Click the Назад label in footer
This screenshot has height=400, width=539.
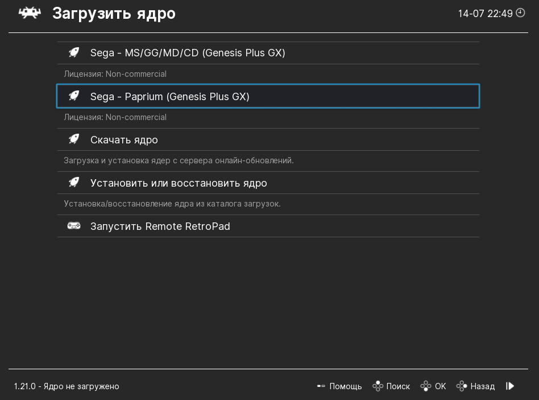click(x=483, y=386)
